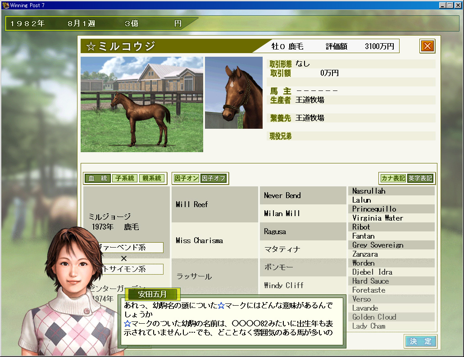The width and height of the screenshot is (464, 357).
Task: Switch names to 英字表記
Action: pos(420,178)
